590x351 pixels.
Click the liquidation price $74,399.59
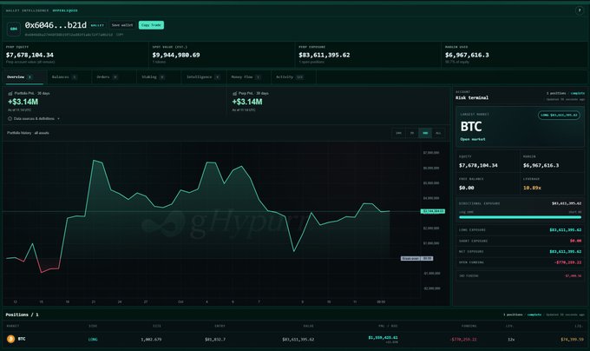[x=572, y=340]
